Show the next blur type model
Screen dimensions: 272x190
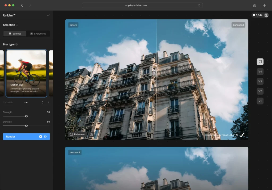pos(48,102)
